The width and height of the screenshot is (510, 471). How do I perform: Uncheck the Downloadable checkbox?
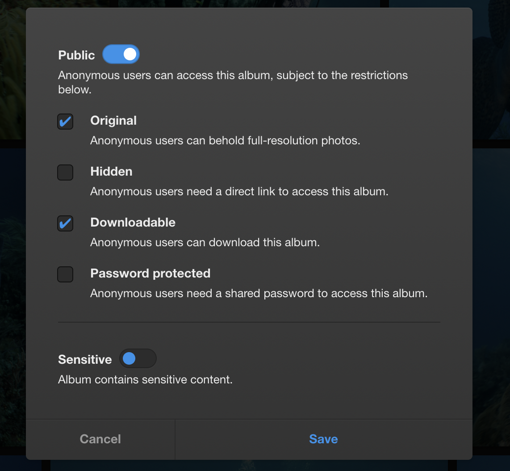pos(65,223)
